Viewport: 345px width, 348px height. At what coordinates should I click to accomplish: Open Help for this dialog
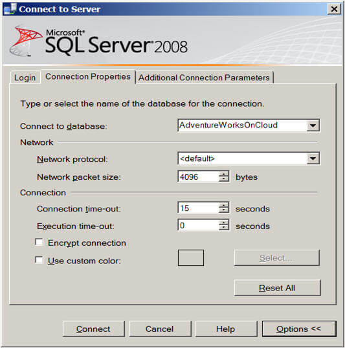click(226, 329)
